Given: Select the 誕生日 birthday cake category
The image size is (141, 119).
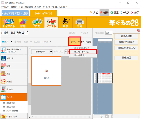Looking at the screenshot, I should [14, 81].
